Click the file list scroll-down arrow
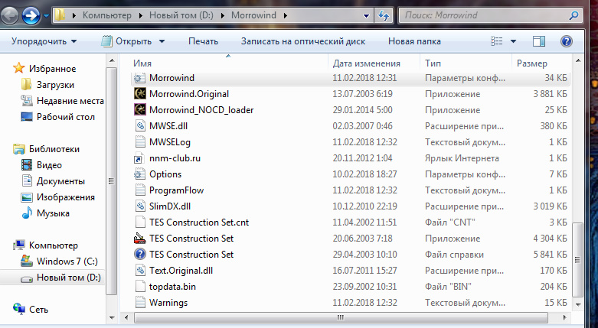598x328 pixels. pos(578,305)
